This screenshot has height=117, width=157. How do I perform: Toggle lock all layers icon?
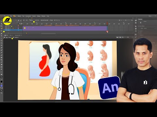pos(22,23)
